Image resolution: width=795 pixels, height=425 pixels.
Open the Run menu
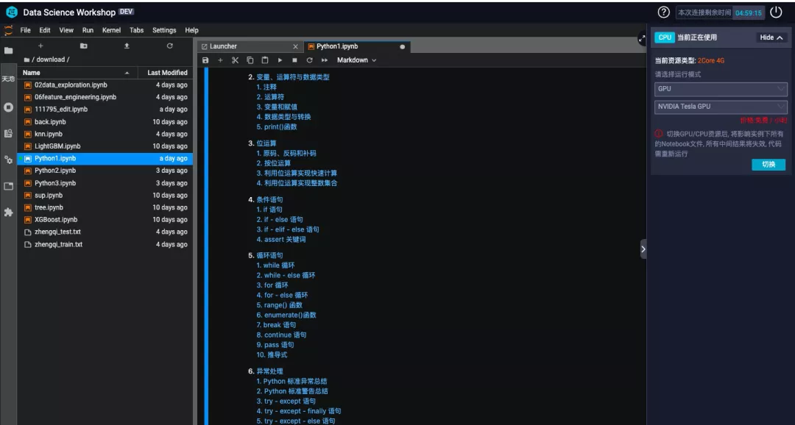(88, 30)
